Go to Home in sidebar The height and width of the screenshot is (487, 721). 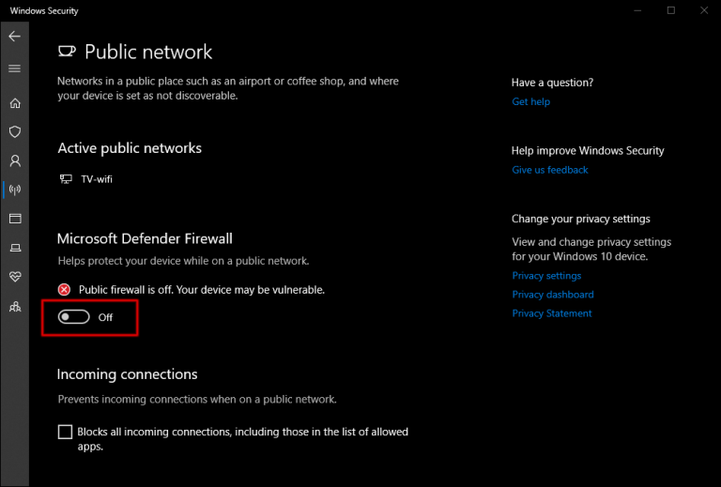pyautogui.click(x=14, y=103)
